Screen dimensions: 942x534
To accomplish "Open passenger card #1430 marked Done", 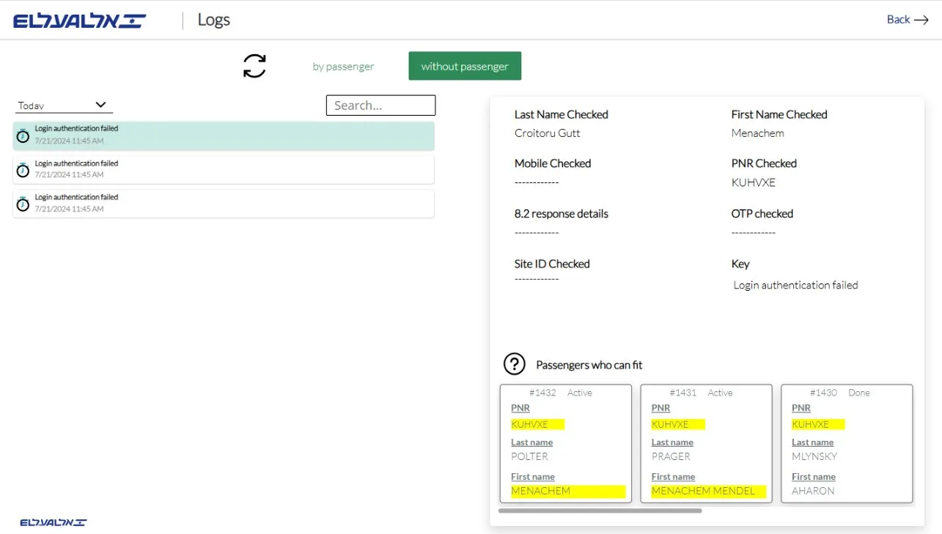I will 847,443.
